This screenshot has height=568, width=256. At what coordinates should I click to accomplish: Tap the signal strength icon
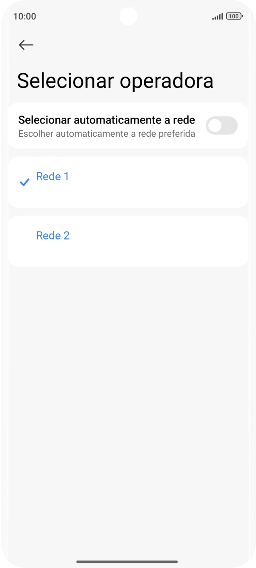[x=217, y=17]
